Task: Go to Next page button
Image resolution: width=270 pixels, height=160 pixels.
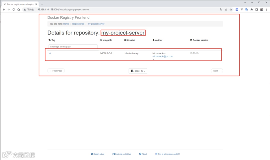Action: pos(217,71)
